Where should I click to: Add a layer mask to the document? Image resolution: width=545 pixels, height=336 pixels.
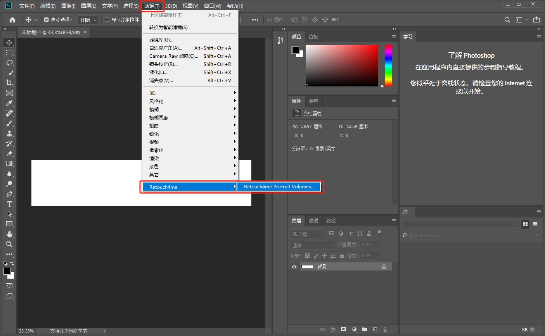[343, 329]
